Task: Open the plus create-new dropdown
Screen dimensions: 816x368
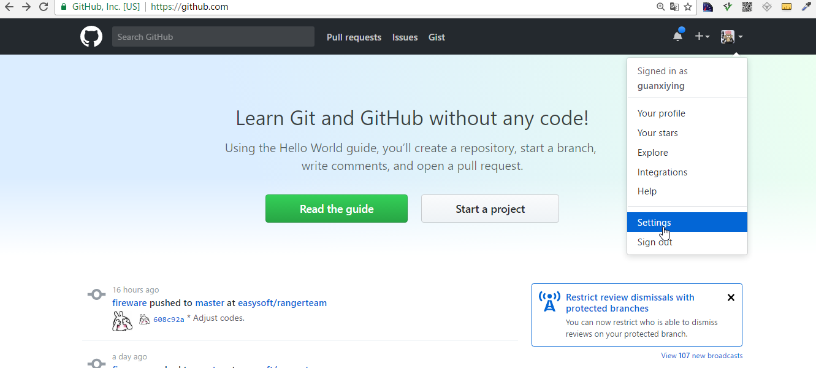Action: pyautogui.click(x=702, y=37)
